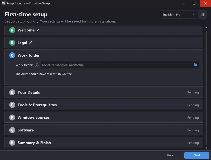Click the scrollbar up arrow
Viewport: 211px width, 160px height.
[206, 28]
